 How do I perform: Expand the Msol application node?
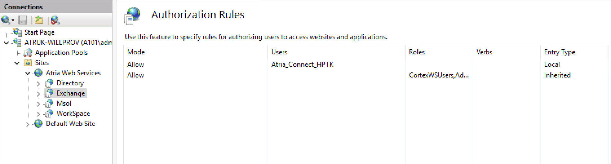[38, 104]
